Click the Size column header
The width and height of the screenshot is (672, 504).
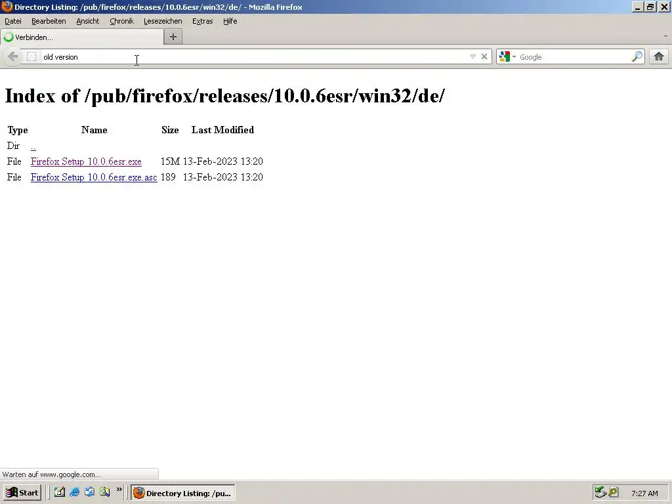[170, 130]
